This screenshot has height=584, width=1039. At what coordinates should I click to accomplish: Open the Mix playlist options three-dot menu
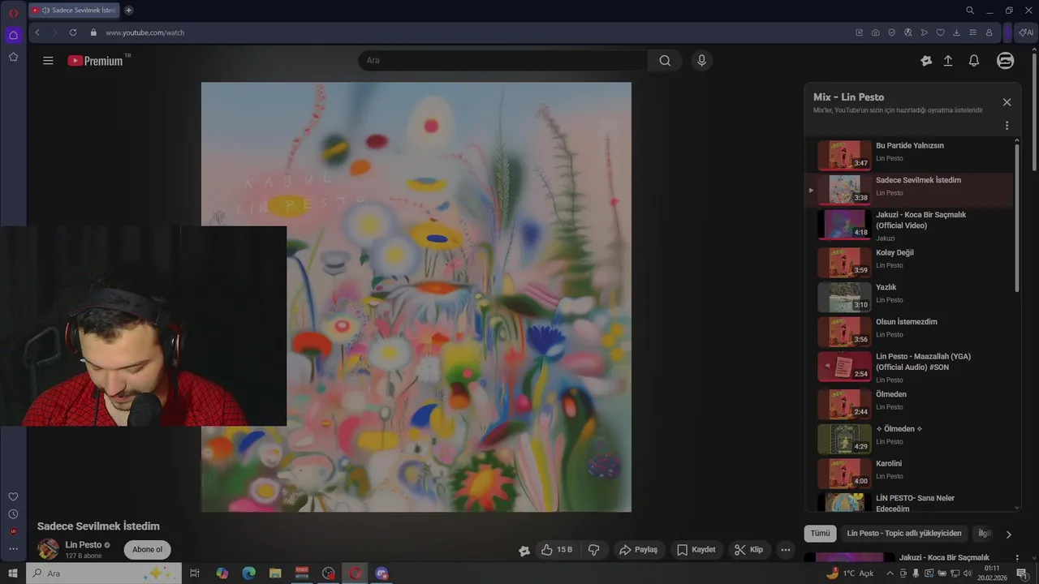(x=1007, y=126)
